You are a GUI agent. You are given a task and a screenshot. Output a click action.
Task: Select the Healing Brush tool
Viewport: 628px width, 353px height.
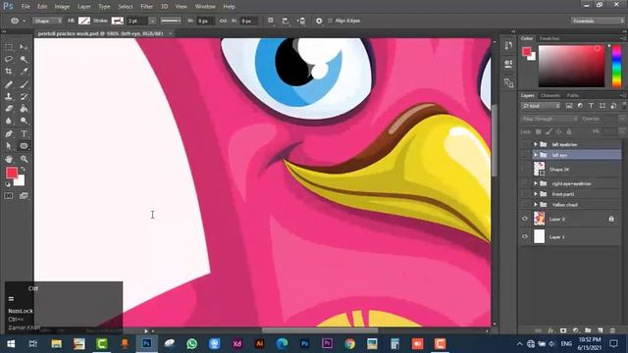point(9,84)
